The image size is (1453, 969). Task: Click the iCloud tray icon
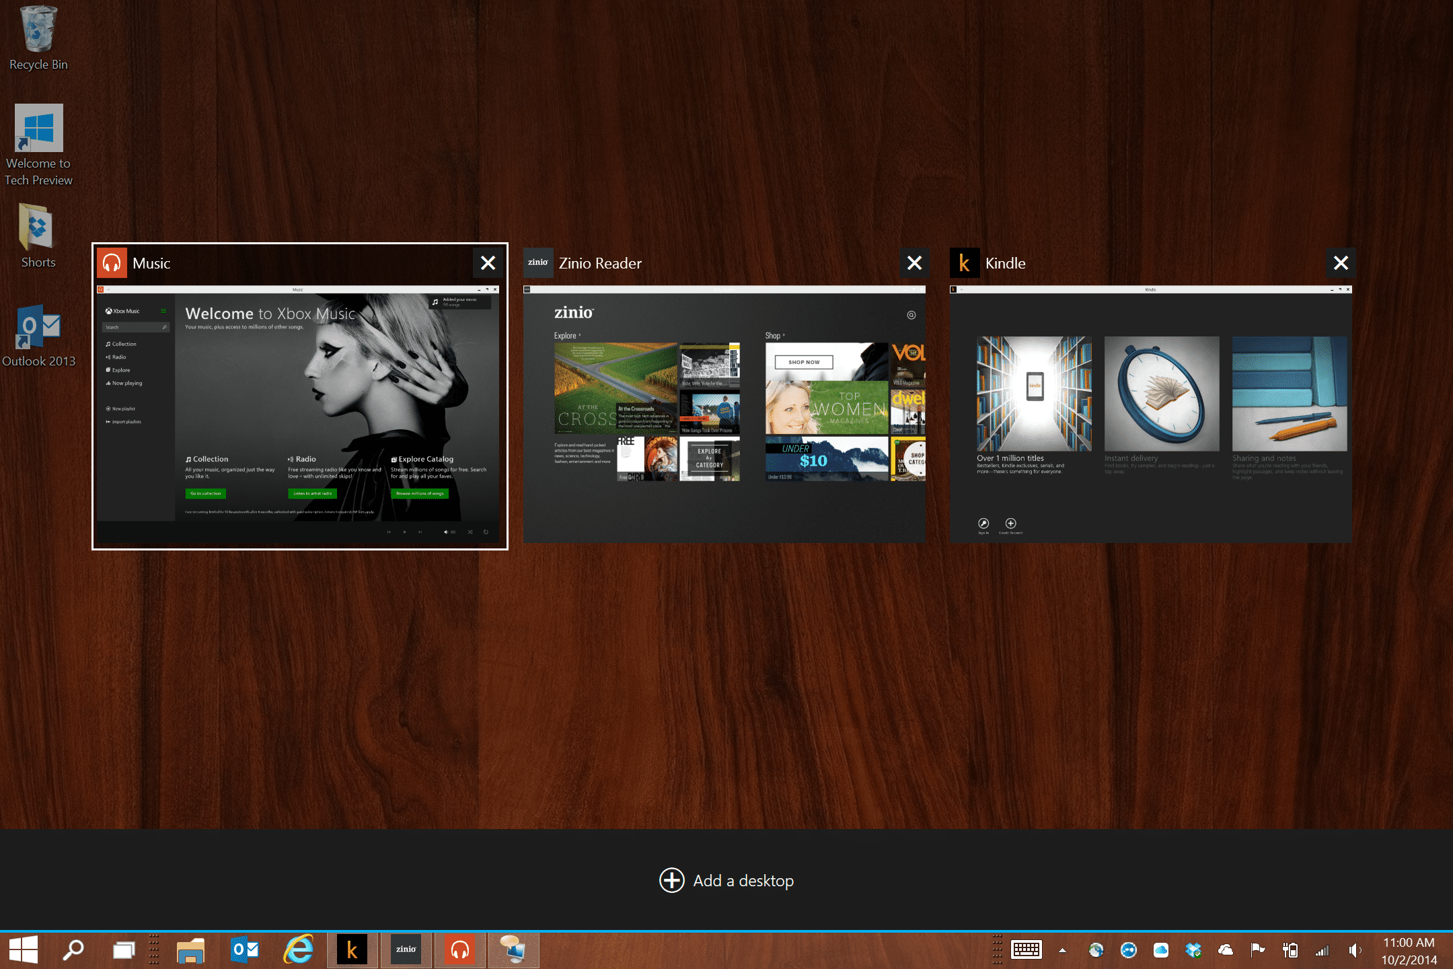pos(1161,950)
